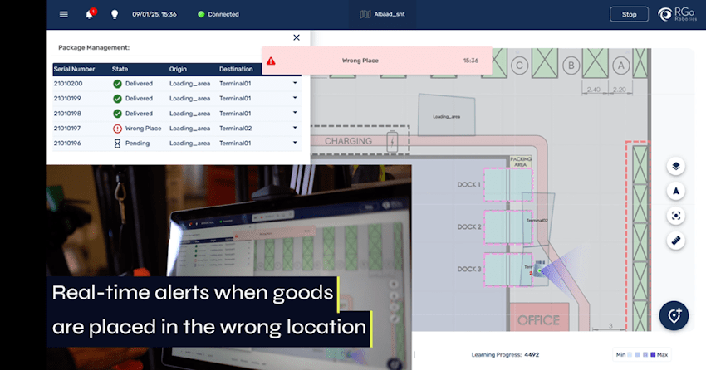Image resolution: width=706 pixels, height=370 pixels.
Task: Select the ruler measure tool
Action: 676,241
